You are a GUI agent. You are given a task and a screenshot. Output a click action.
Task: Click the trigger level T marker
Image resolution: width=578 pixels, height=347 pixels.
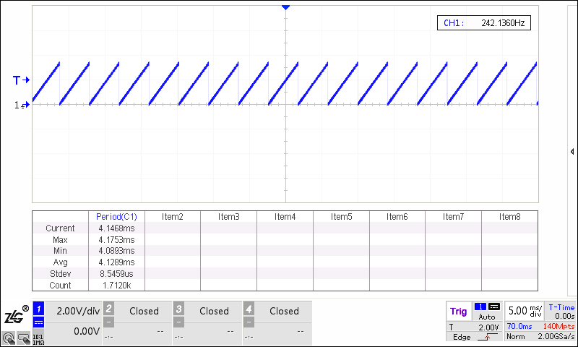pos(21,80)
